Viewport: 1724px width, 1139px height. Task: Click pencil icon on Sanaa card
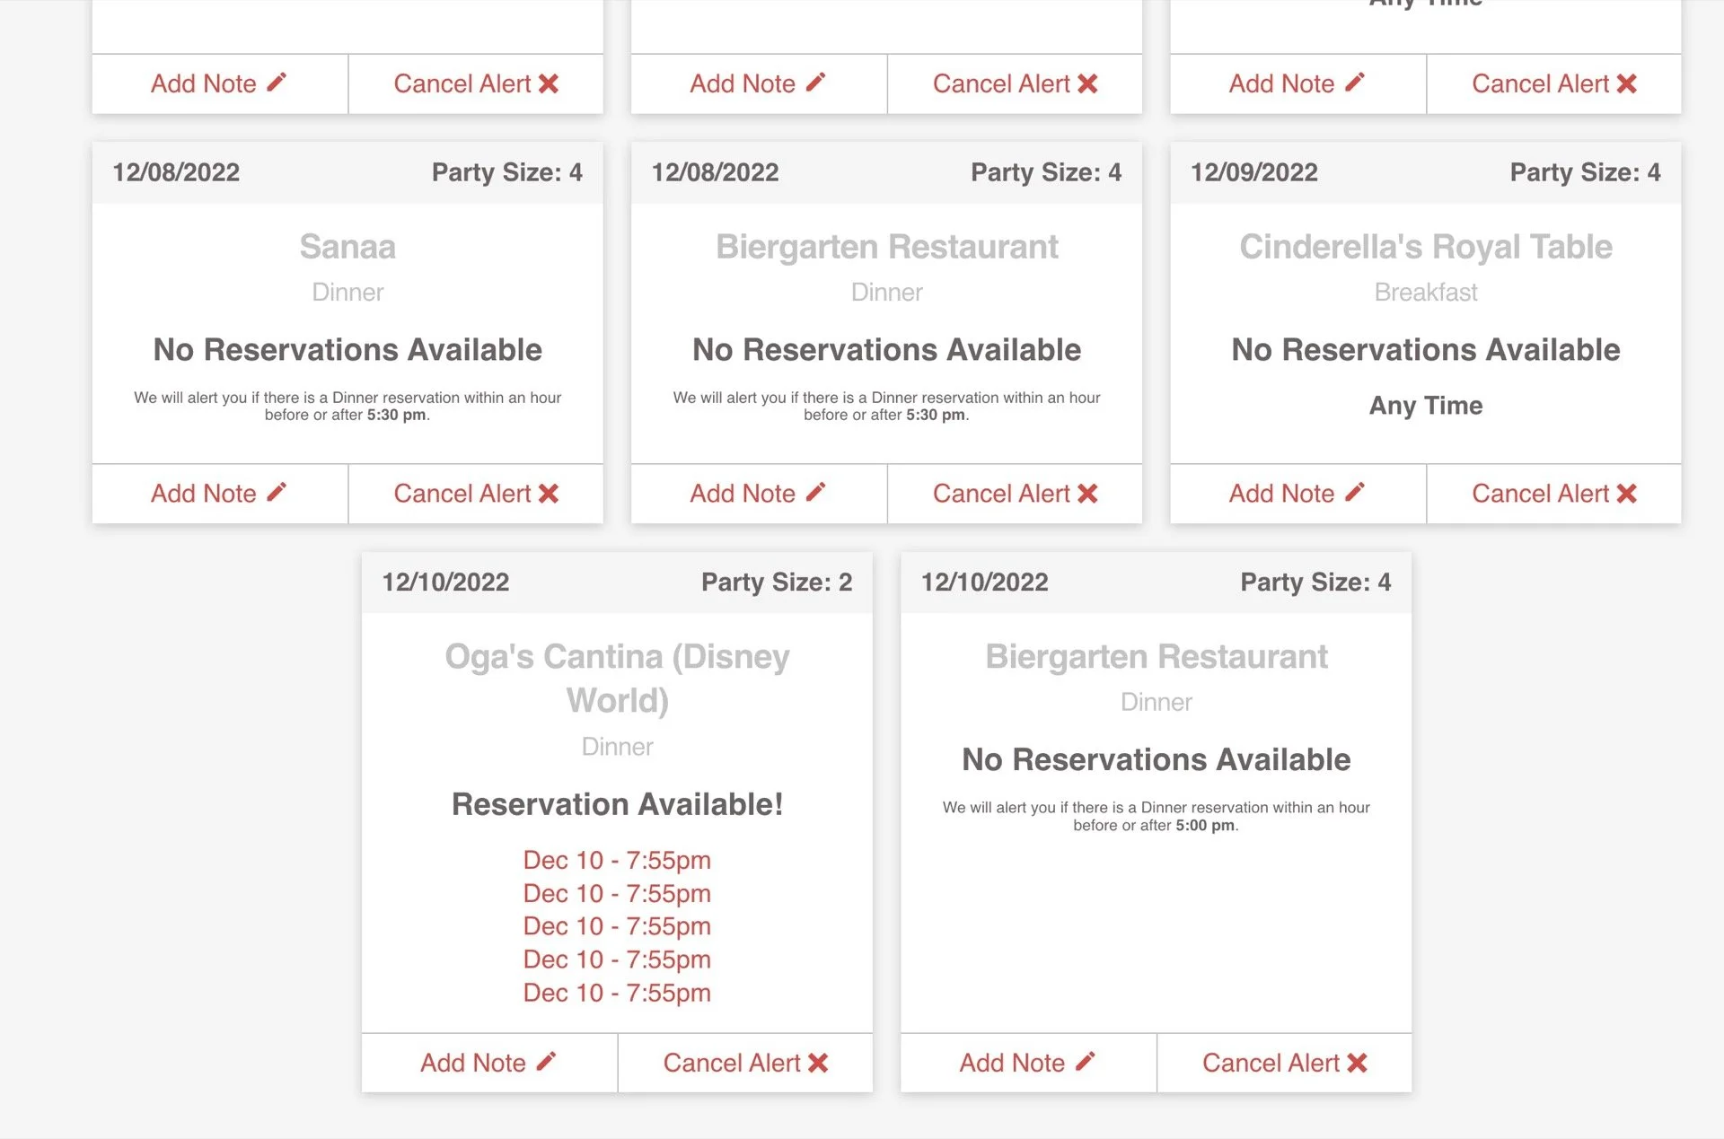point(277,492)
